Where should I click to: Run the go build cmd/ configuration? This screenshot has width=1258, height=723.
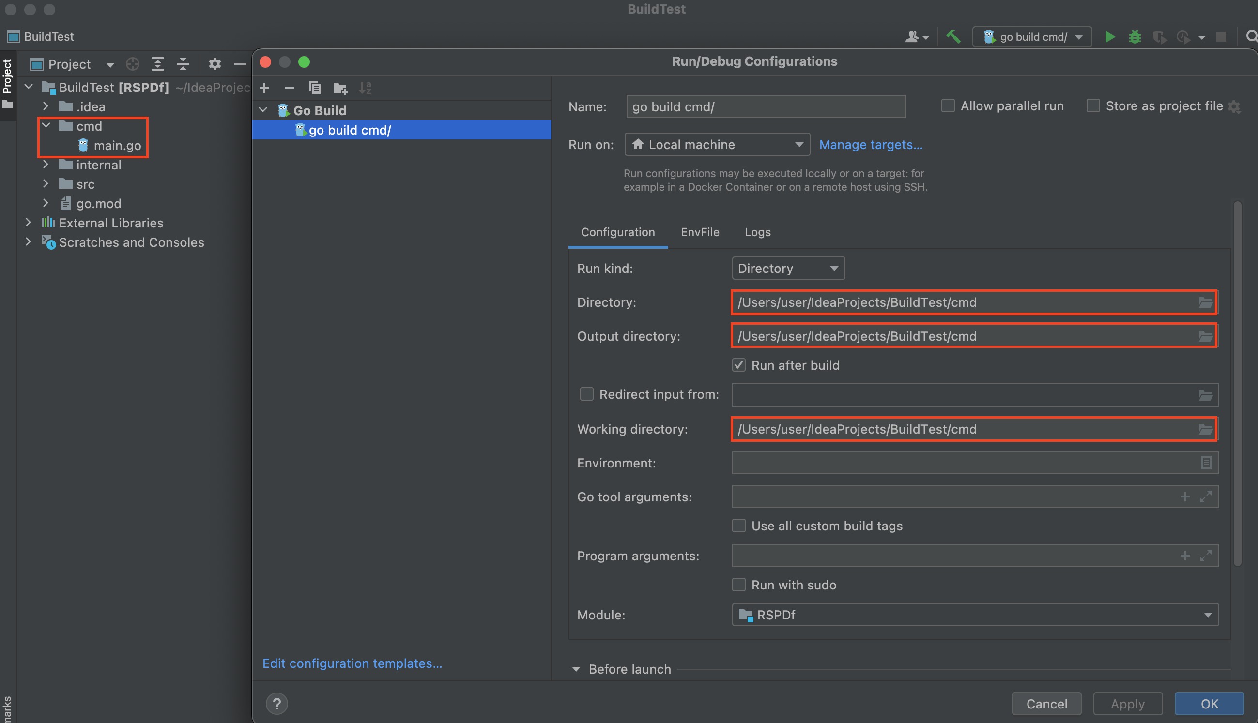coord(1109,37)
